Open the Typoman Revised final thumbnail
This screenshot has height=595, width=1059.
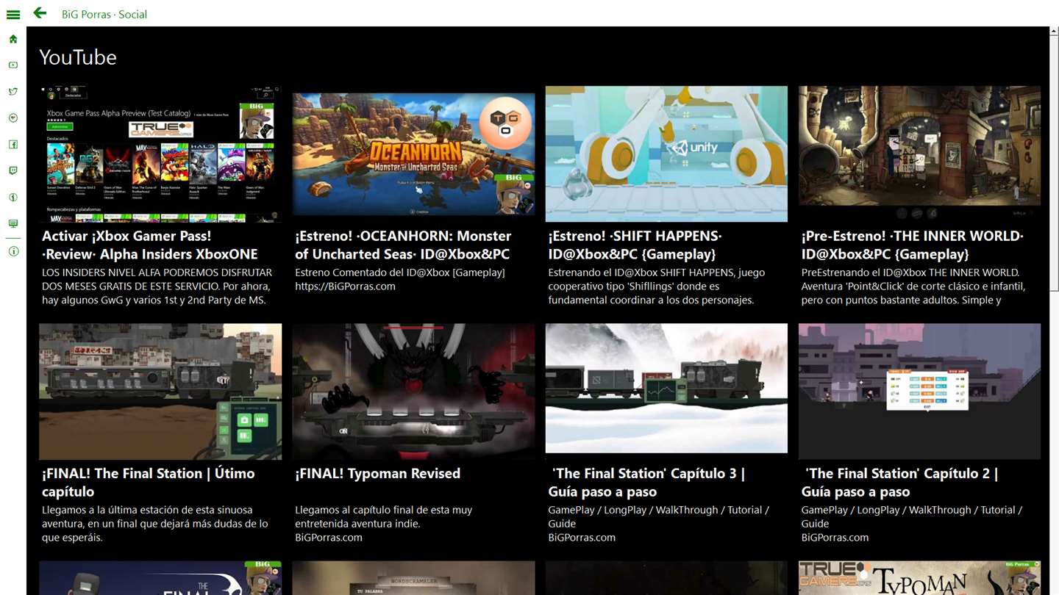[413, 392]
